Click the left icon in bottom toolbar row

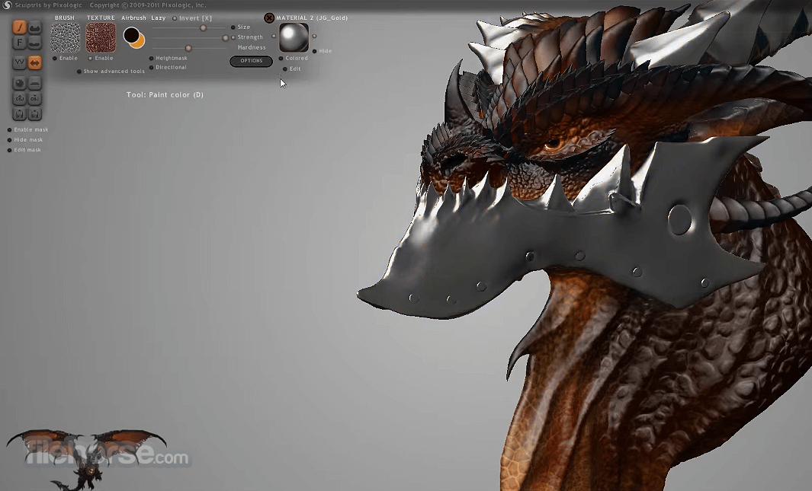click(x=19, y=113)
